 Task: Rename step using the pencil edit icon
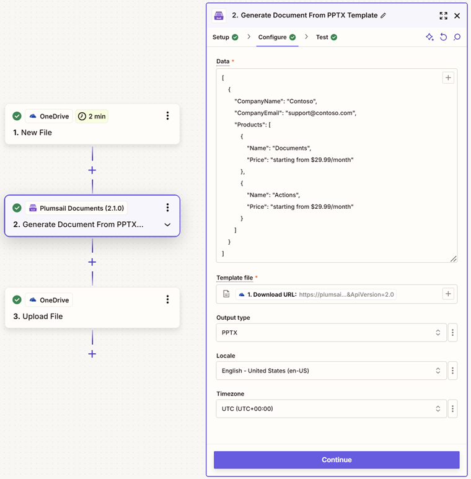click(x=384, y=15)
